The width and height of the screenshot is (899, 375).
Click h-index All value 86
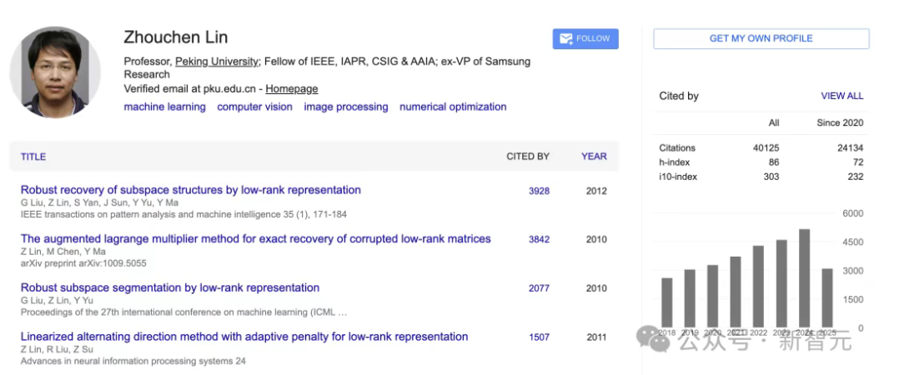click(x=774, y=162)
